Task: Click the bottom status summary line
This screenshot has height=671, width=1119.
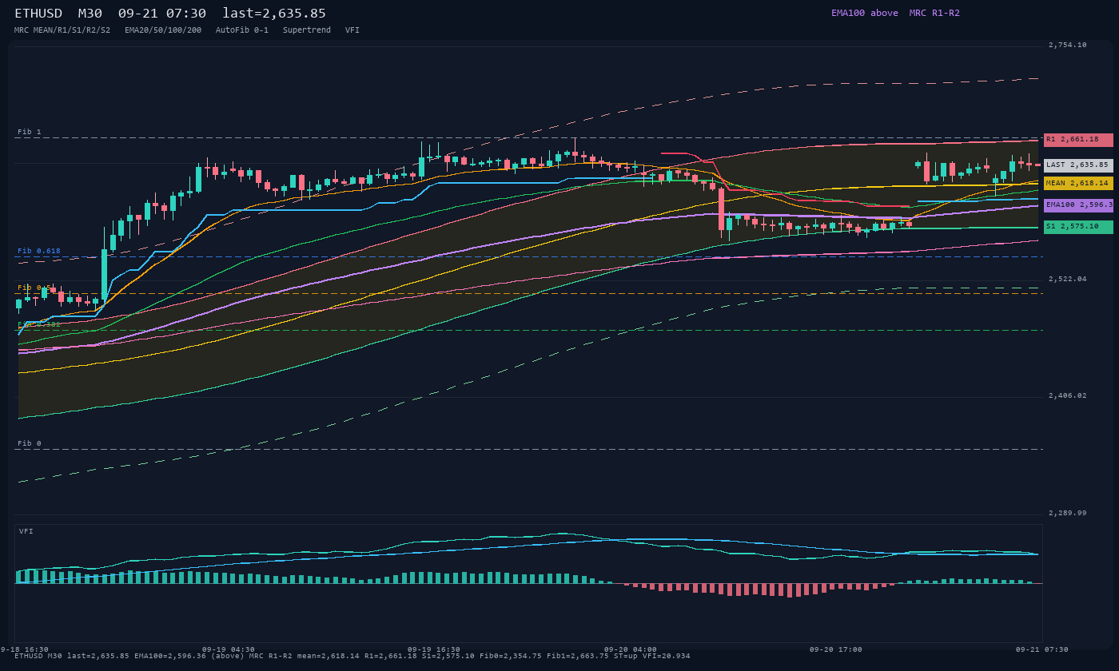Action: pyautogui.click(x=352, y=656)
